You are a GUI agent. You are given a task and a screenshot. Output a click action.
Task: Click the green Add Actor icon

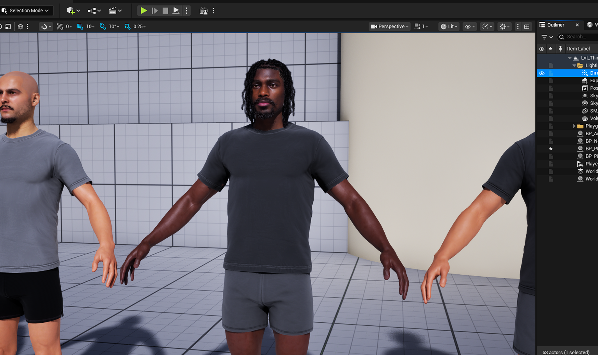click(71, 11)
